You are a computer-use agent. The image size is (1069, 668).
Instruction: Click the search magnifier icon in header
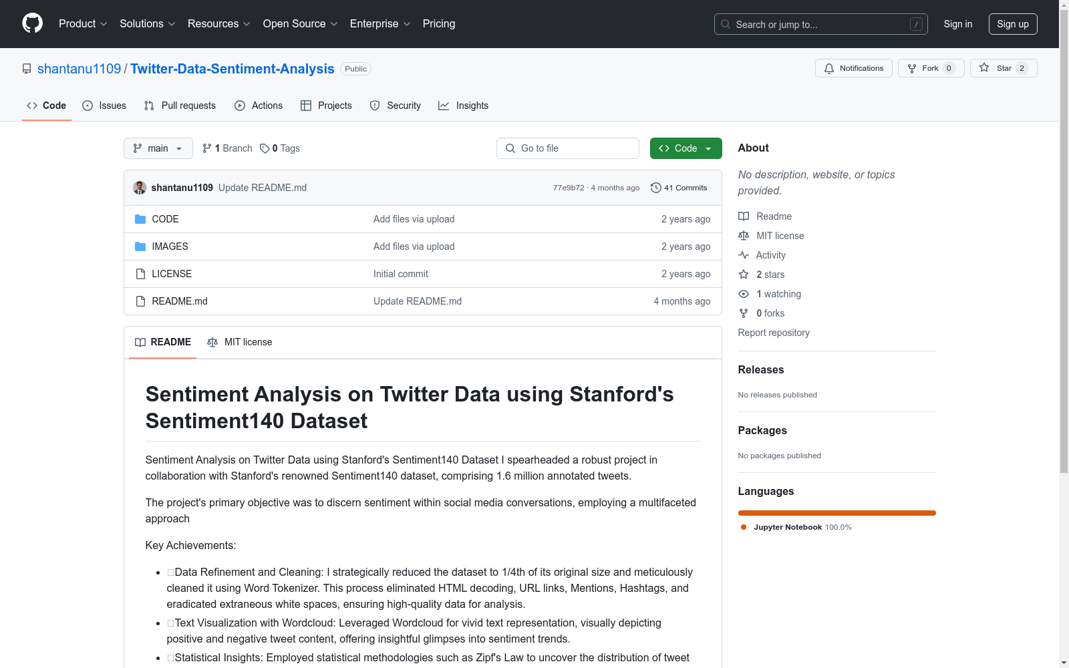coord(726,24)
